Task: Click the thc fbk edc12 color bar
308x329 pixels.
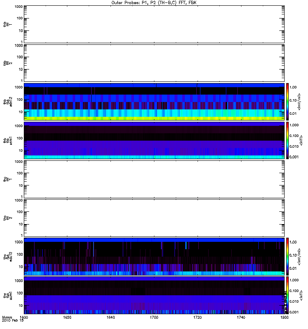Action: click(x=287, y=256)
